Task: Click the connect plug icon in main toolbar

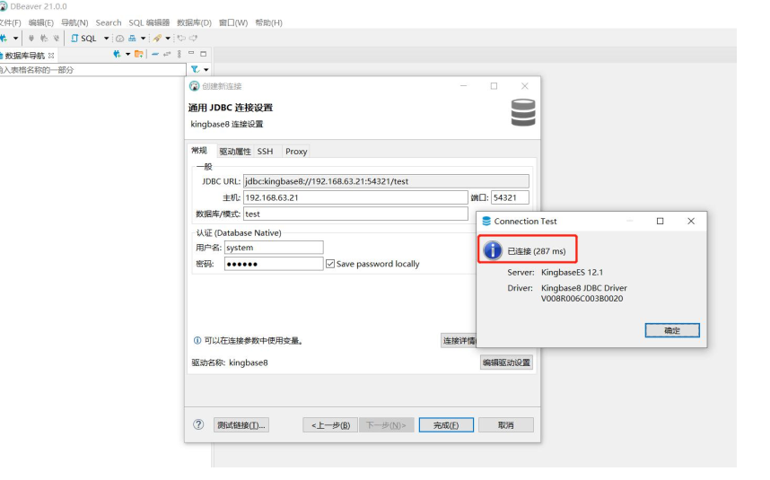Action: pyautogui.click(x=31, y=39)
